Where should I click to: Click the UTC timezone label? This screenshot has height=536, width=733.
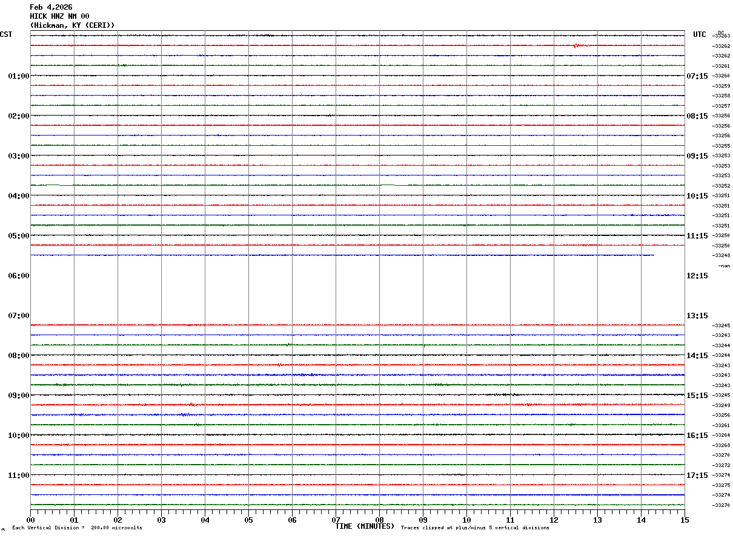tap(700, 34)
